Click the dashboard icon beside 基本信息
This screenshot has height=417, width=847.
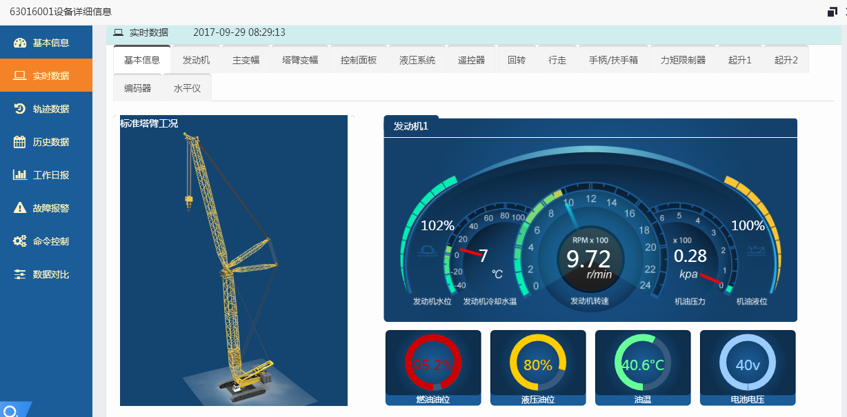20,43
